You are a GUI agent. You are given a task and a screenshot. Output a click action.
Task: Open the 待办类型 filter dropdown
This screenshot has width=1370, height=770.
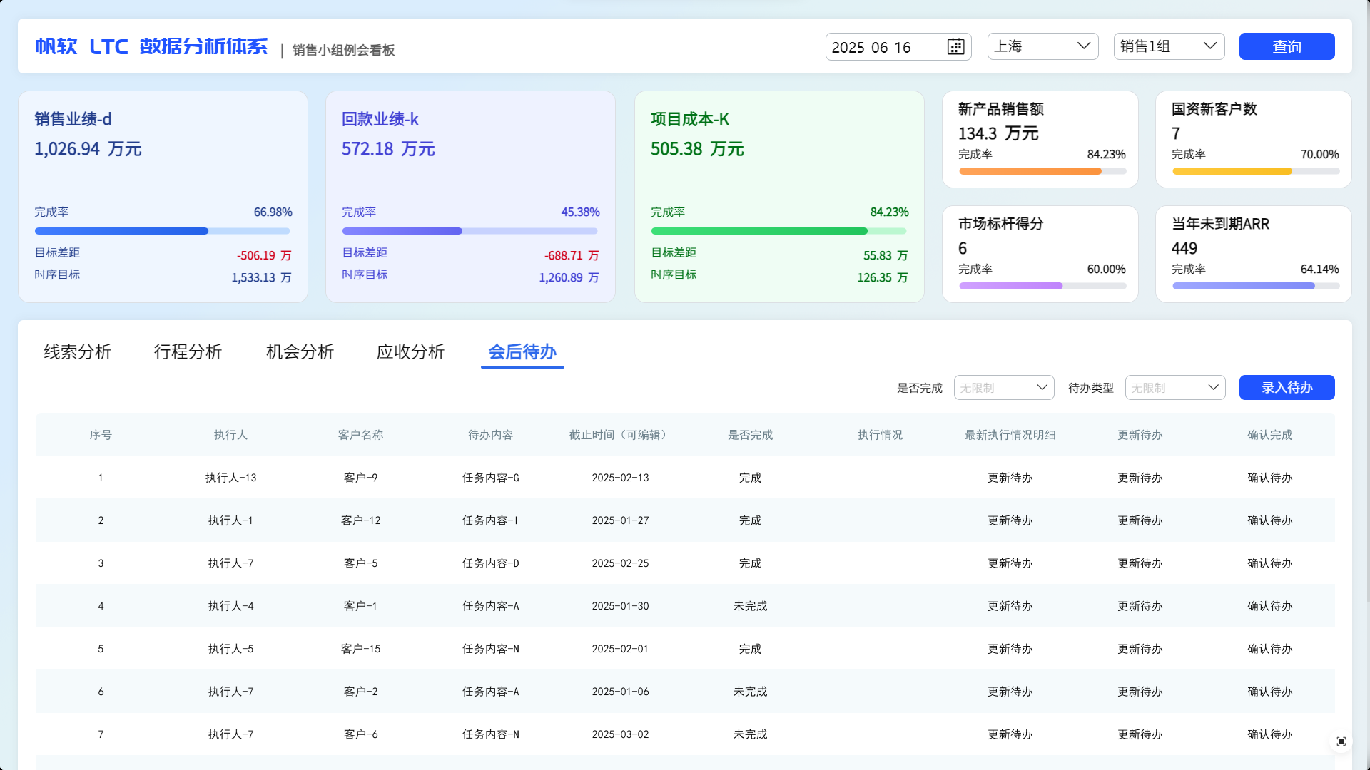tap(1174, 388)
